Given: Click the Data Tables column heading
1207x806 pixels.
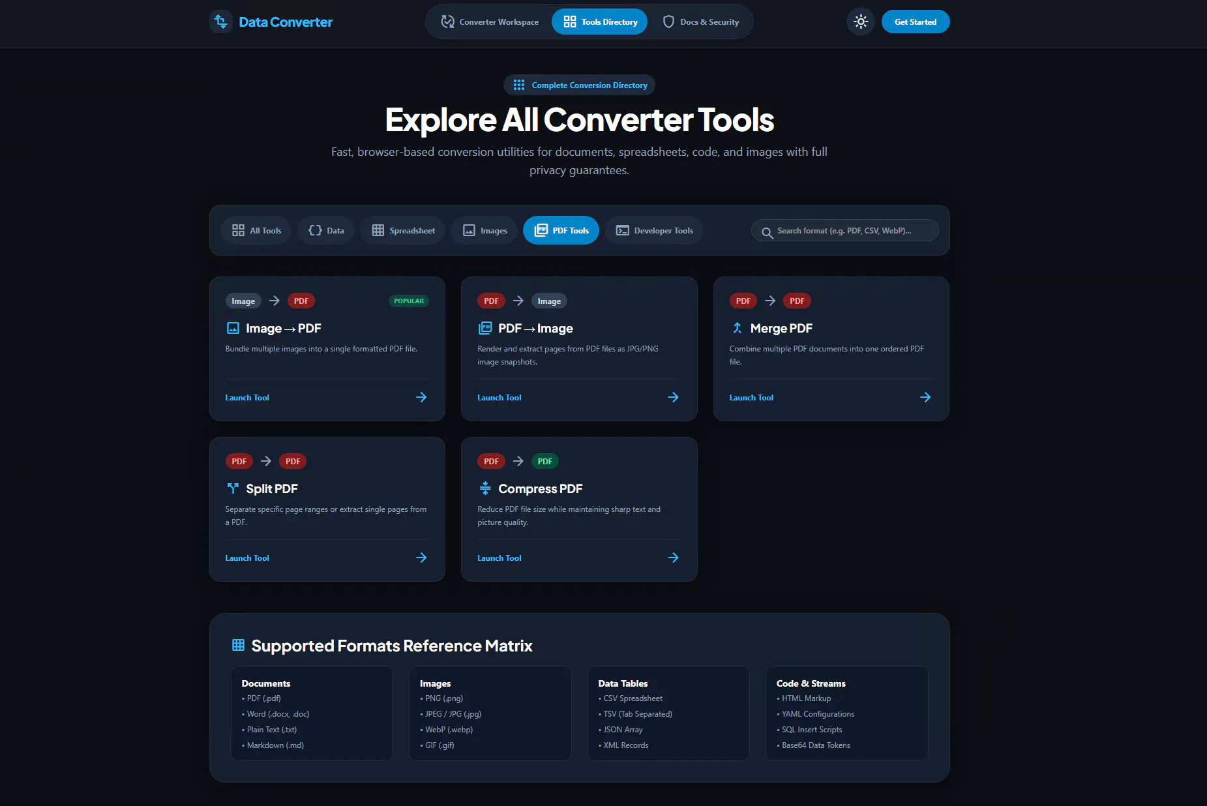Looking at the screenshot, I should pos(623,683).
